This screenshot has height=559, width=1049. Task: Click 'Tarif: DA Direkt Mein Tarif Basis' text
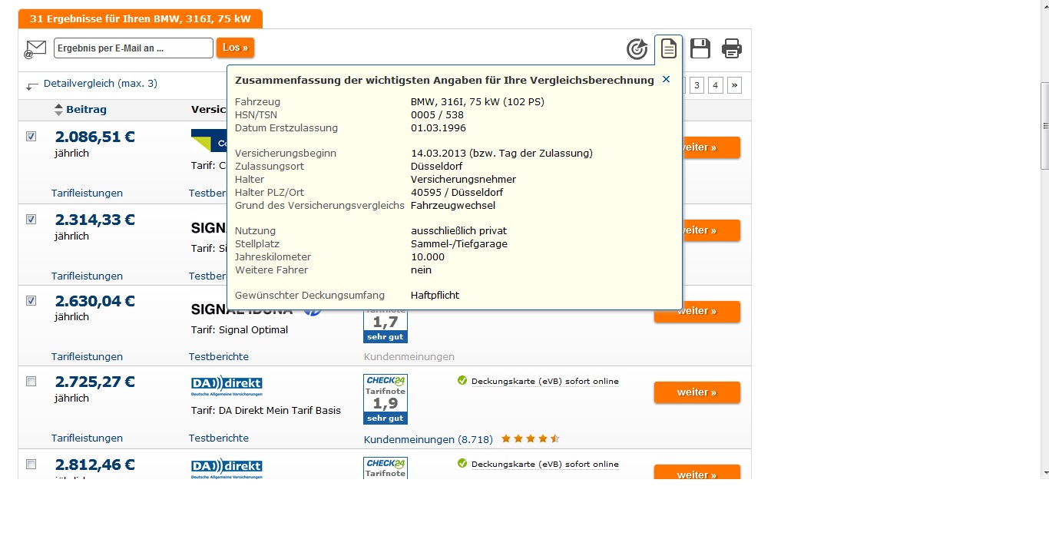tap(266, 411)
